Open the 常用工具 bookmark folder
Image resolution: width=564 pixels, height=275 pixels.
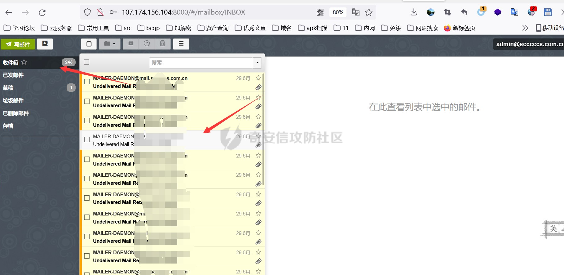click(94, 28)
